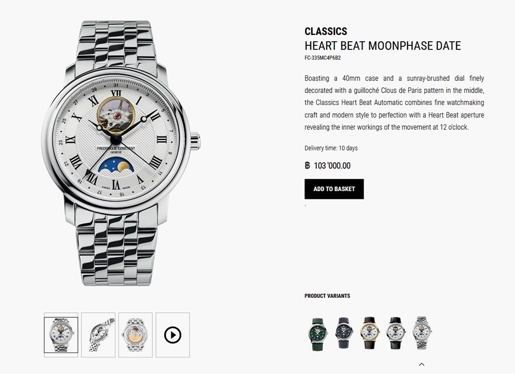Click the CLASSICS collection heading
515x374 pixels.
point(326,31)
